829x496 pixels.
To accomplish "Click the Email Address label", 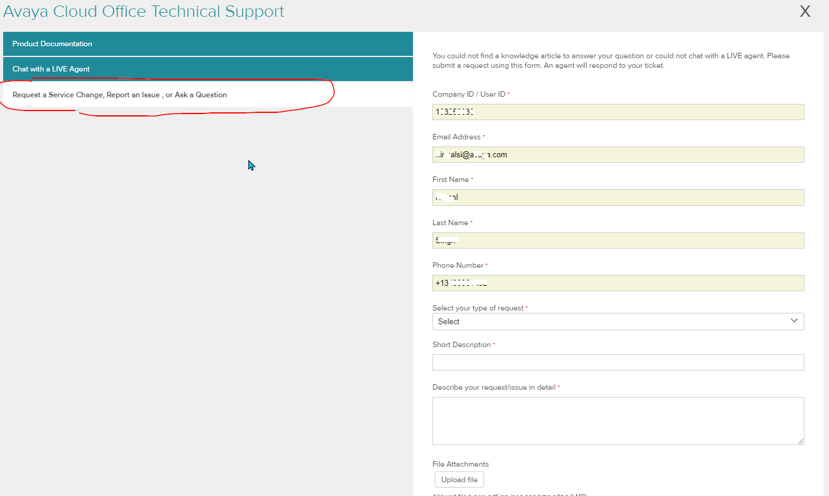I will 457,137.
